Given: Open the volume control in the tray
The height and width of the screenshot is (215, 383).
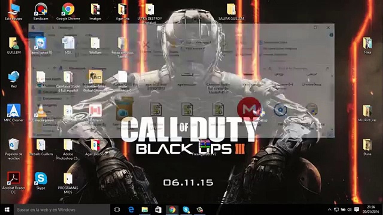Looking at the screenshot, I should point(349,210).
